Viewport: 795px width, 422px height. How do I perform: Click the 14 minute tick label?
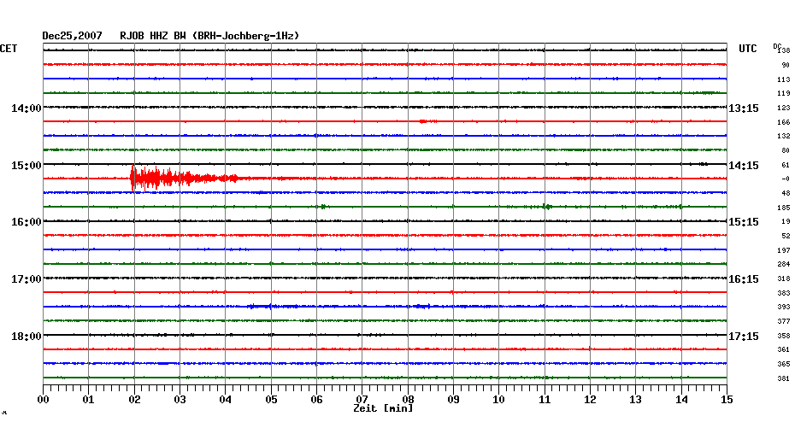(681, 400)
